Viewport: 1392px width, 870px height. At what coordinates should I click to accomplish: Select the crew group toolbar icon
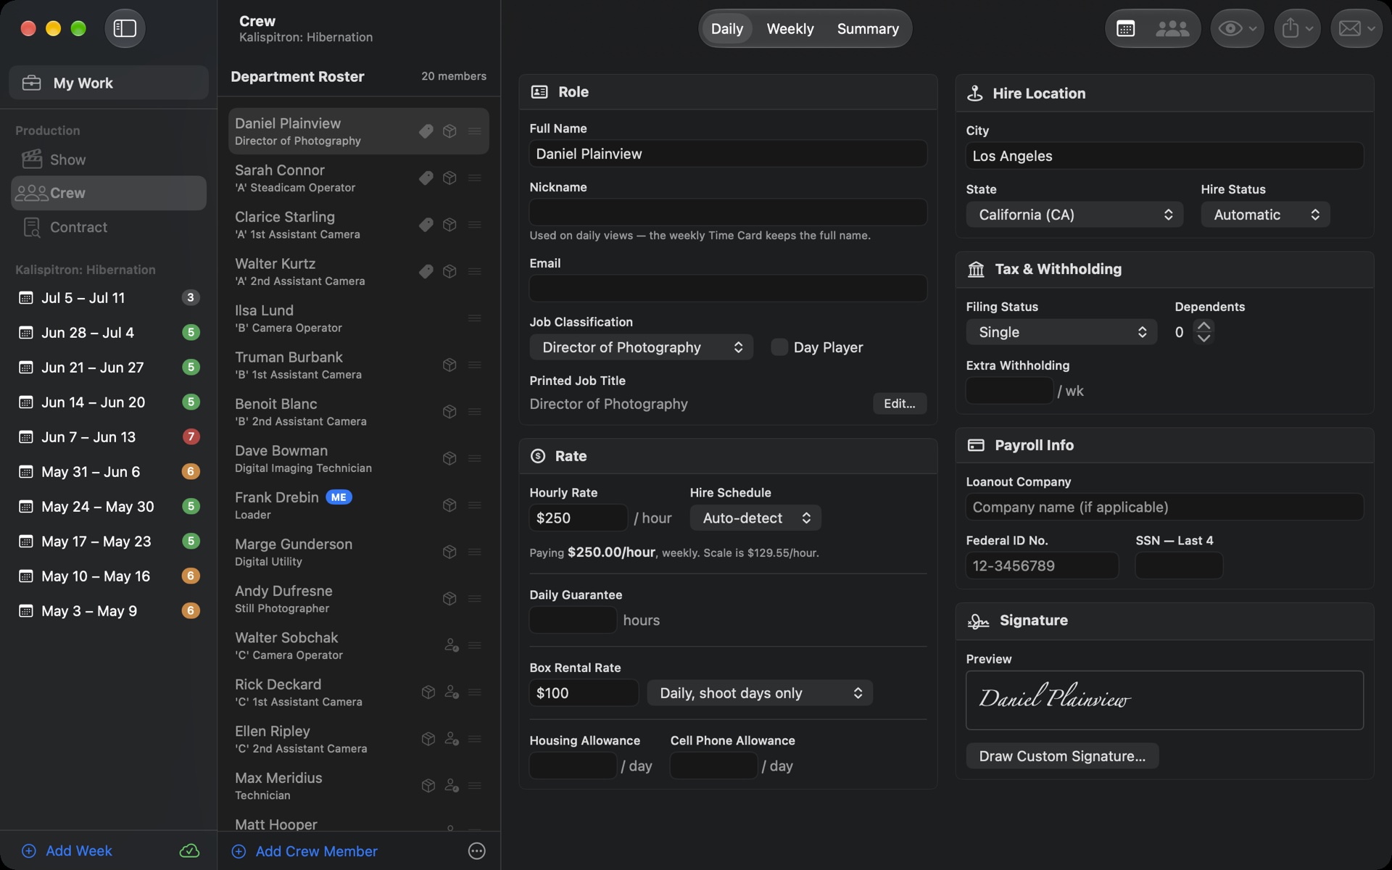point(1172,28)
